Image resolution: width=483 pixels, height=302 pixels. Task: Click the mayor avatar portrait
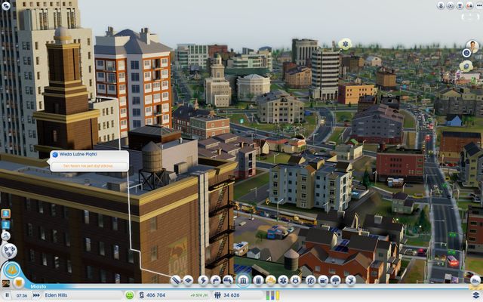click(472, 46)
